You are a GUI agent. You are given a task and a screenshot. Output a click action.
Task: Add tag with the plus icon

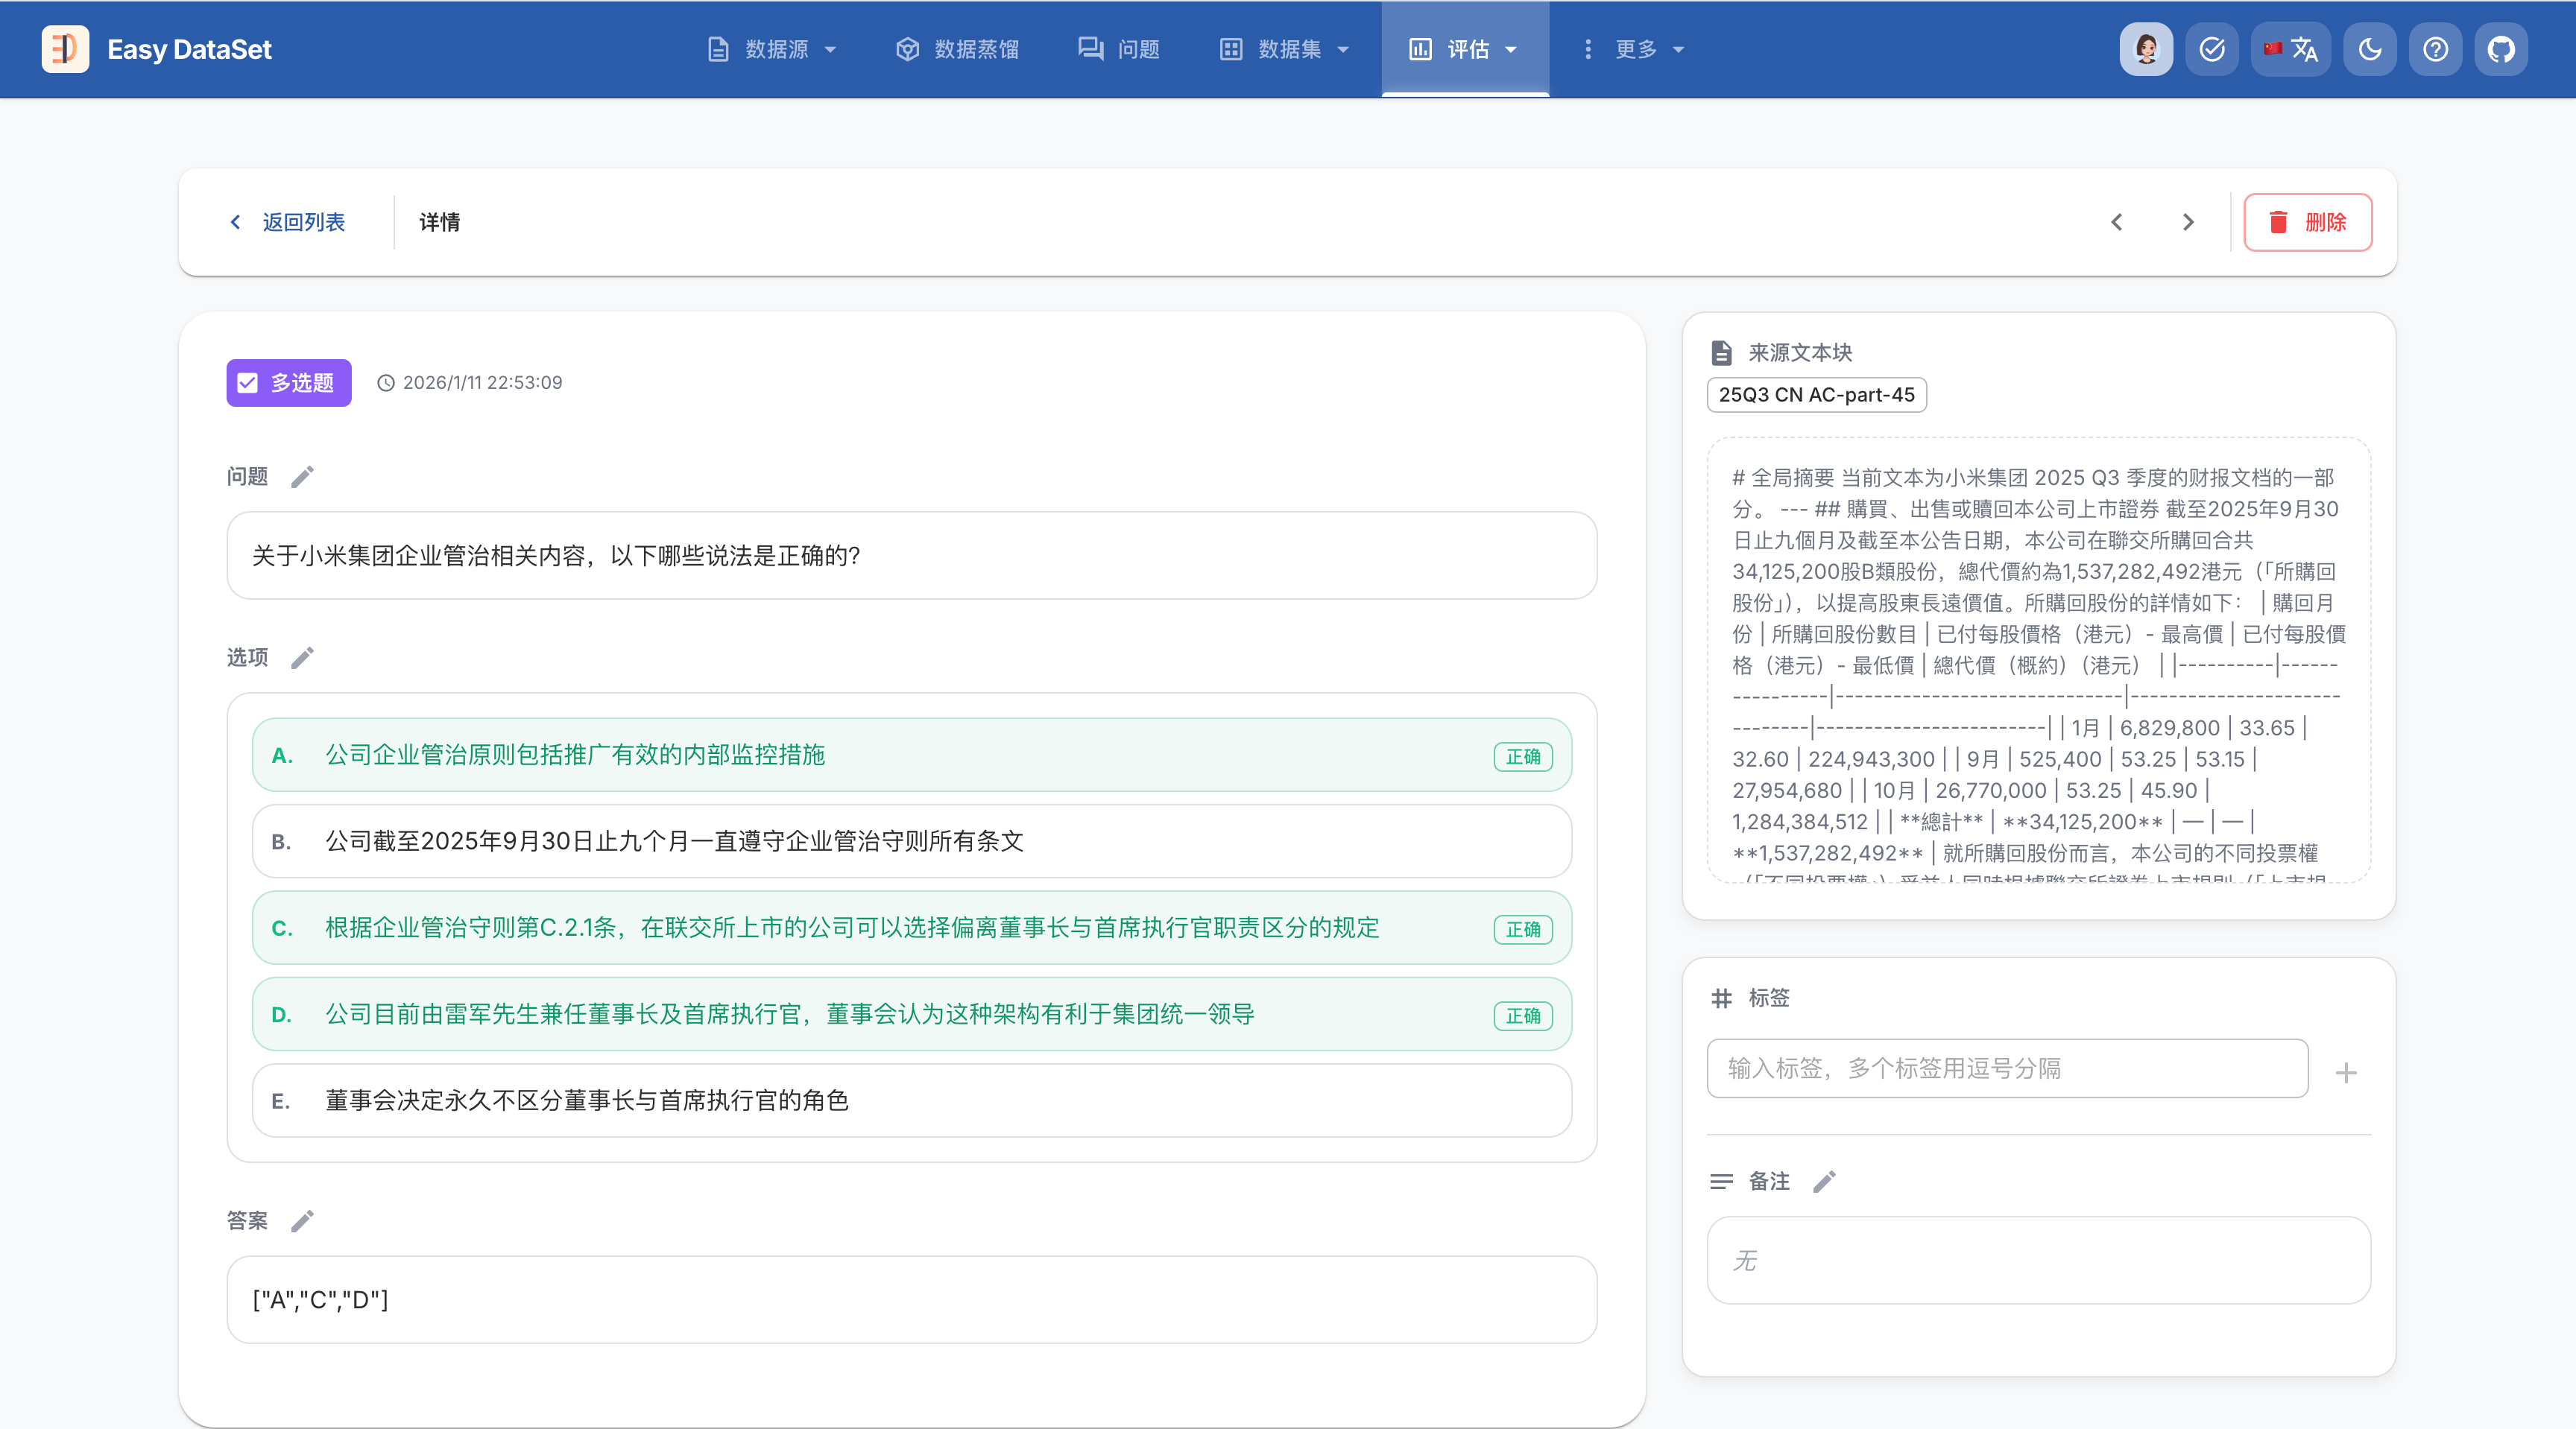coord(2346,1074)
